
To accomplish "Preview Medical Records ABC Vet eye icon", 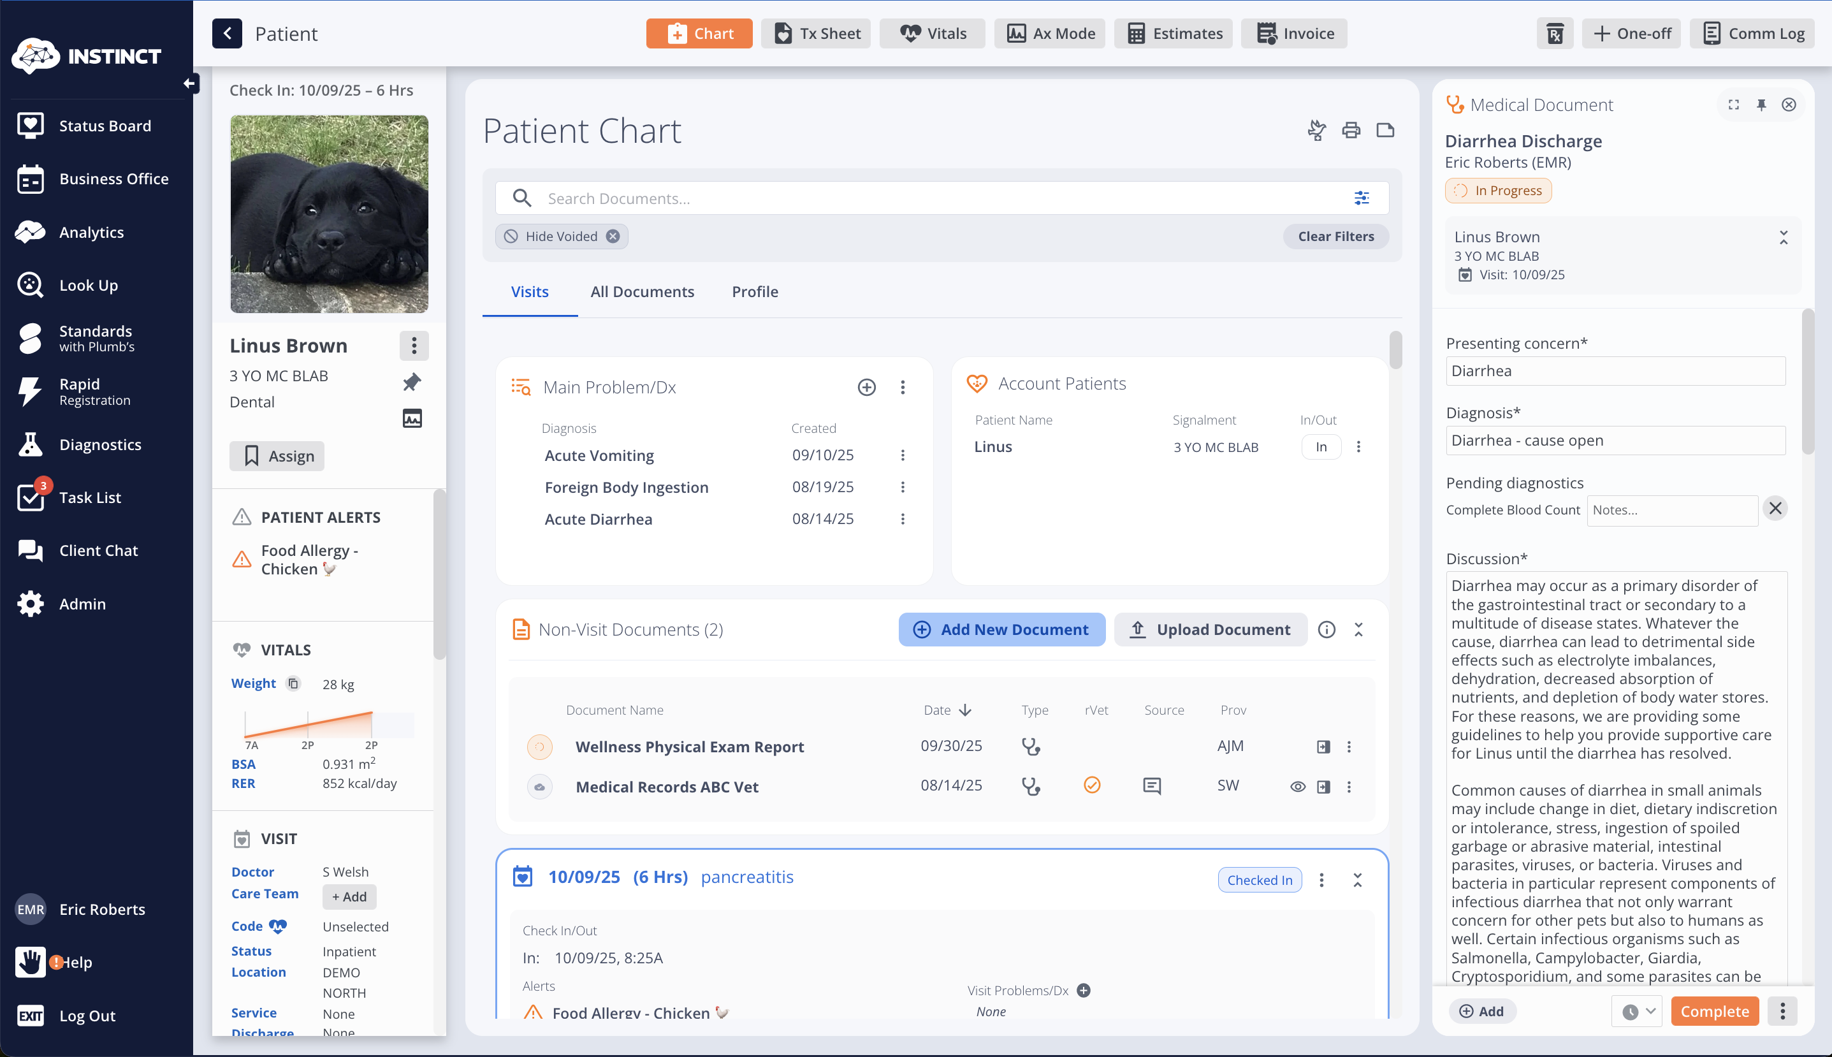I will coord(1298,786).
